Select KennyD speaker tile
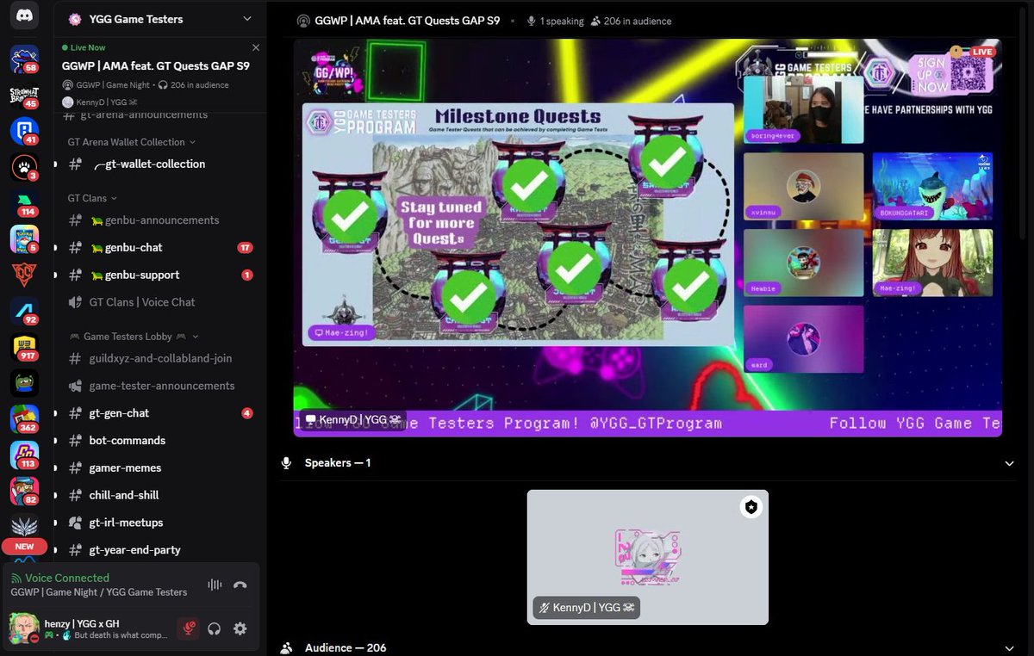1034x656 pixels. (x=647, y=557)
